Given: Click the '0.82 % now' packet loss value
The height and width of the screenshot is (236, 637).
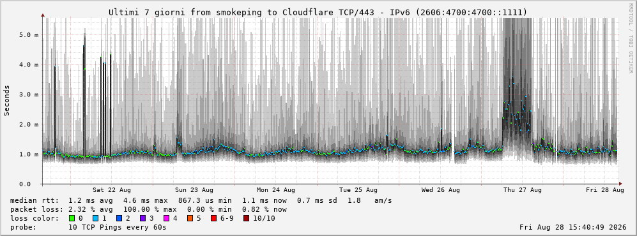Looking at the screenshot, I should pyautogui.click(x=265, y=210).
